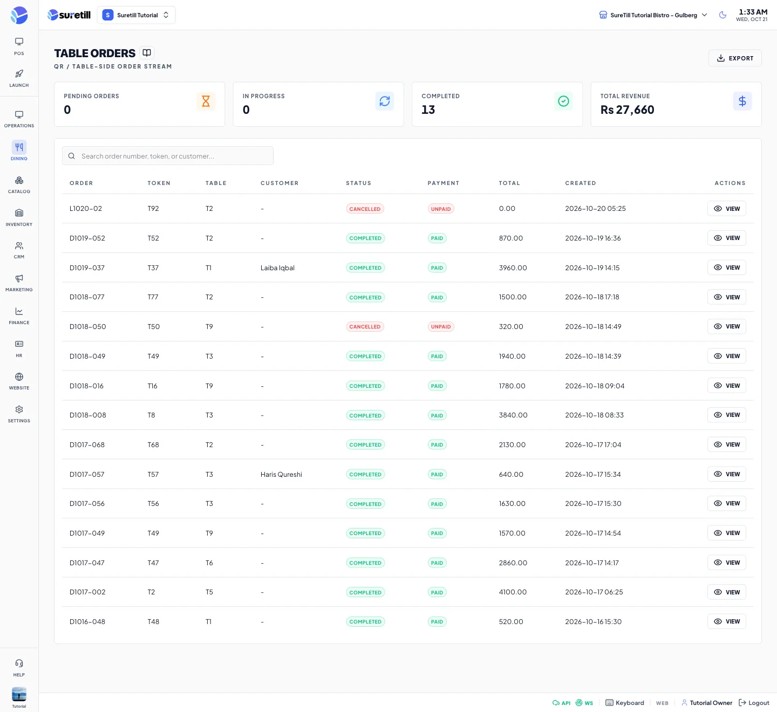
Task: Click the Export button
Action: point(734,58)
